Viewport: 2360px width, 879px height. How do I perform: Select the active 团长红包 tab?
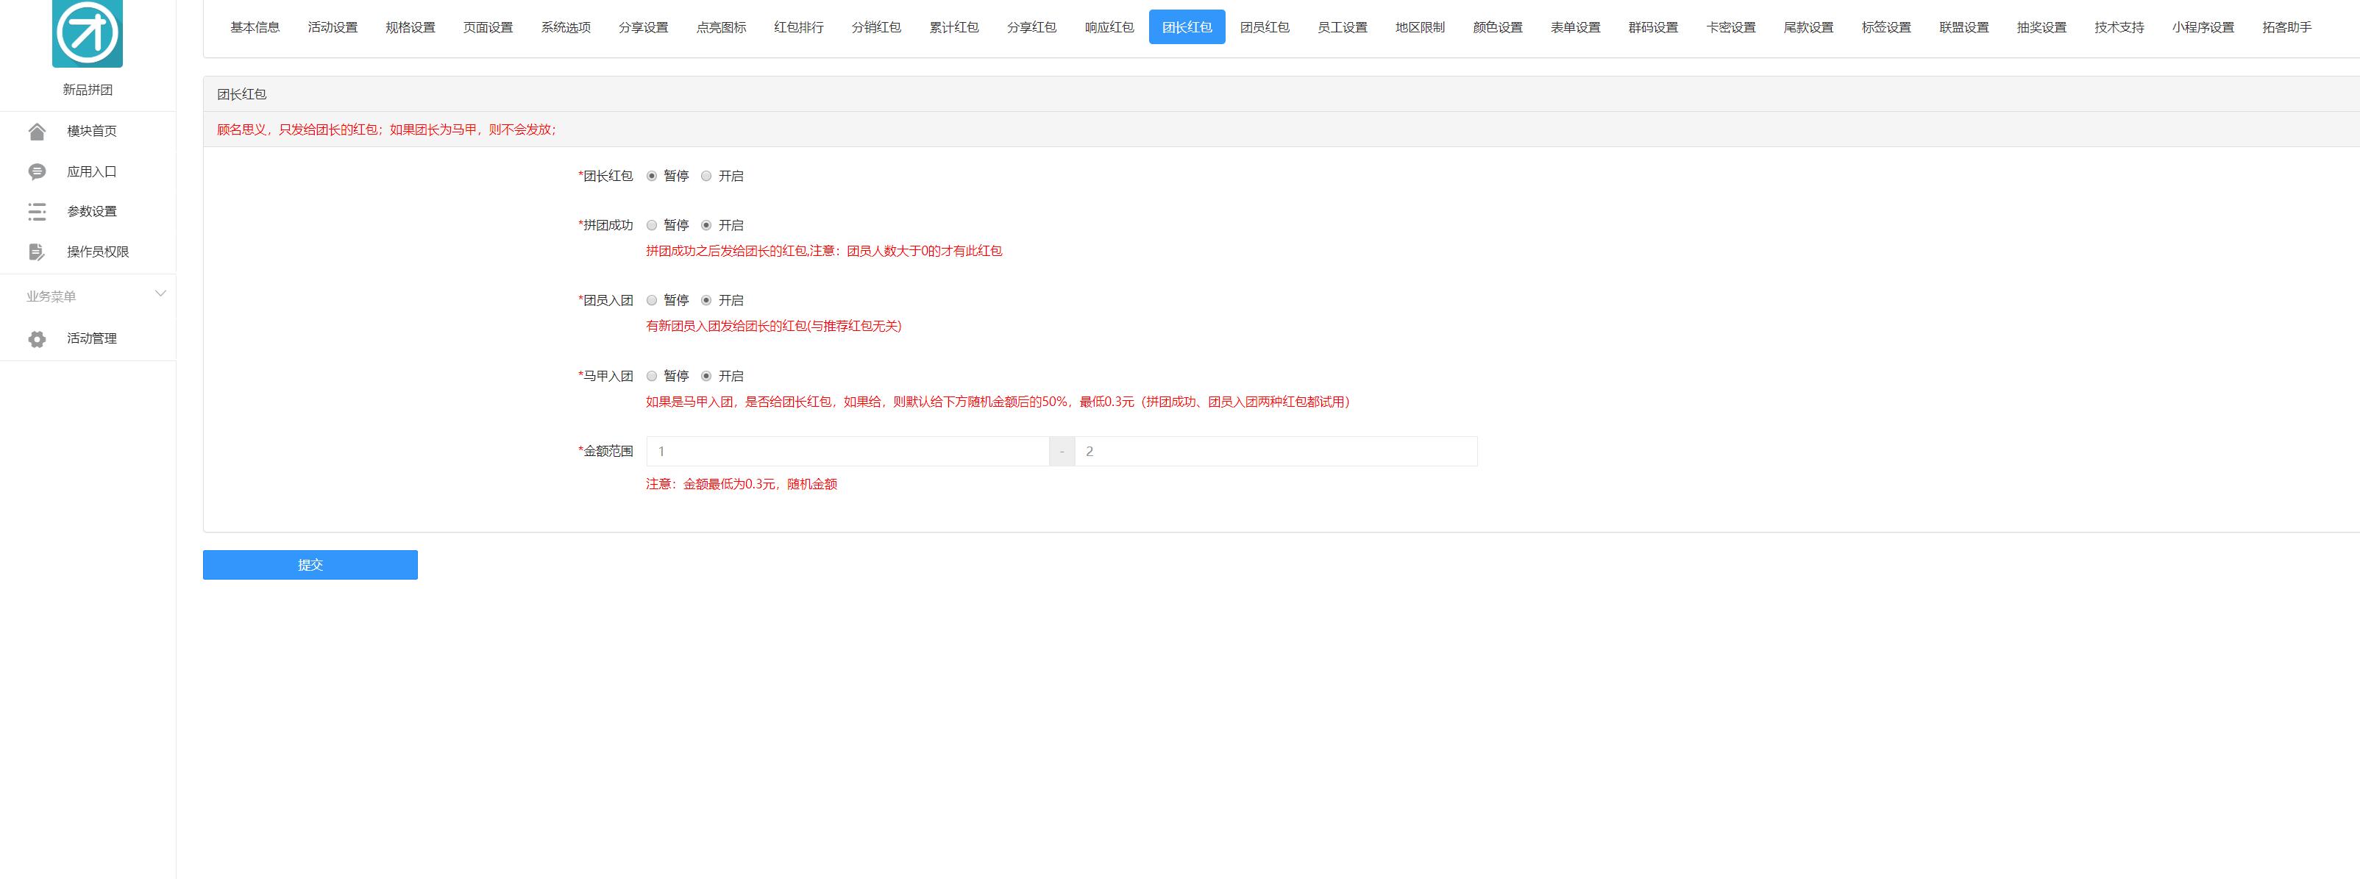[x=1187, y=27]
